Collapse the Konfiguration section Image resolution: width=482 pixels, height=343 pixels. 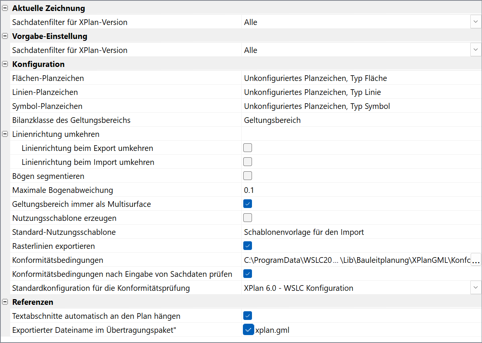pyautogui.click(x=5, y=64)
